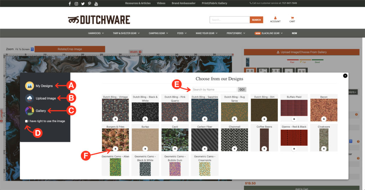Add the Buffalo Plaid design
The image size is (365, 190).
point(294,119)
